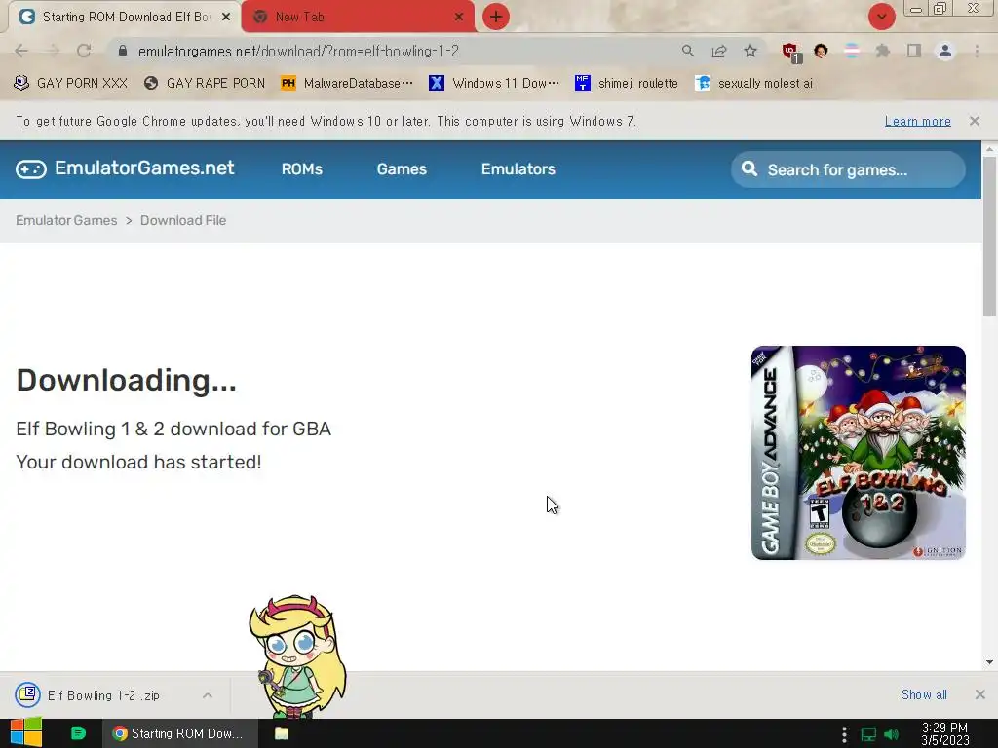Close the Starting ROM Download tab

point(226,17)
